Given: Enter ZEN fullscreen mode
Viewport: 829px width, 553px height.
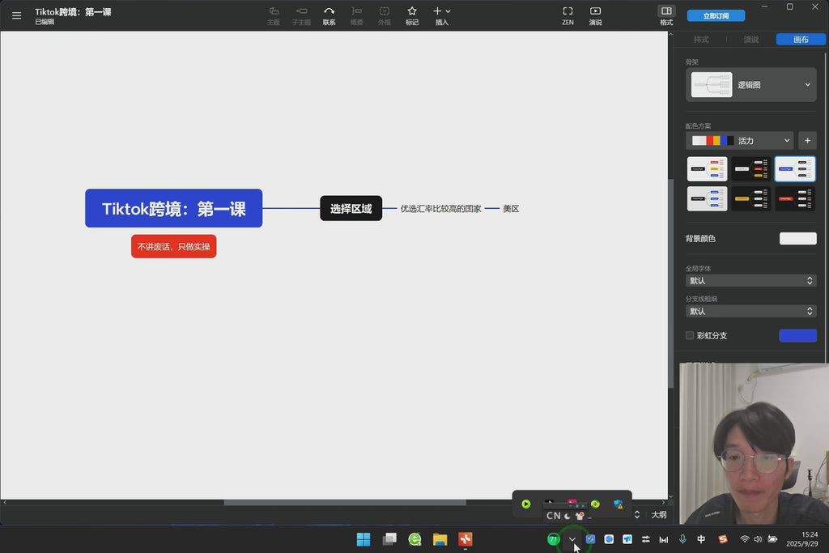Looking at the screenshot, I should pos(568,11).
